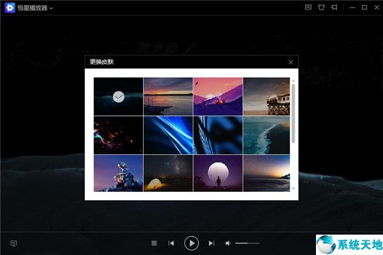Maximize the player window
Screen dimensions: 383x255
click(x=364, y=8)
